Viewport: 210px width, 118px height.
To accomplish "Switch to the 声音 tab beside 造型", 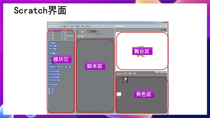I will [x=92, y=36].
